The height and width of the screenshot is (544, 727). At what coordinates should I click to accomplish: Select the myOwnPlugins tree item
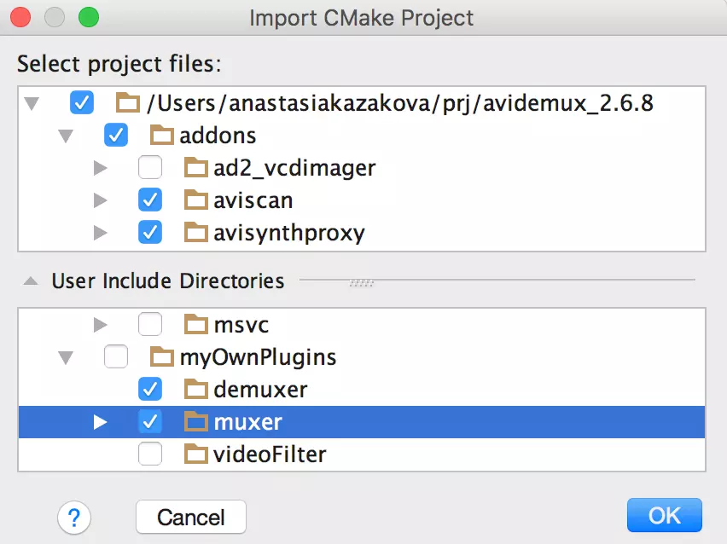258,357
